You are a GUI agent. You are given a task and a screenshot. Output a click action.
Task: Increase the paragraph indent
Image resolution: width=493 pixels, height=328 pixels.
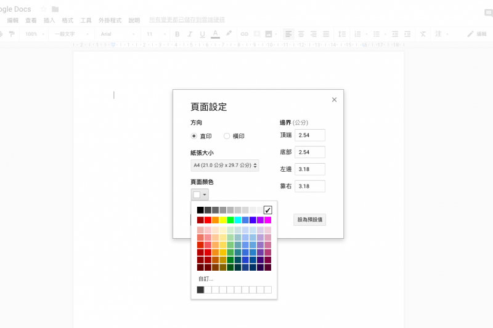(x=408, y=34)
